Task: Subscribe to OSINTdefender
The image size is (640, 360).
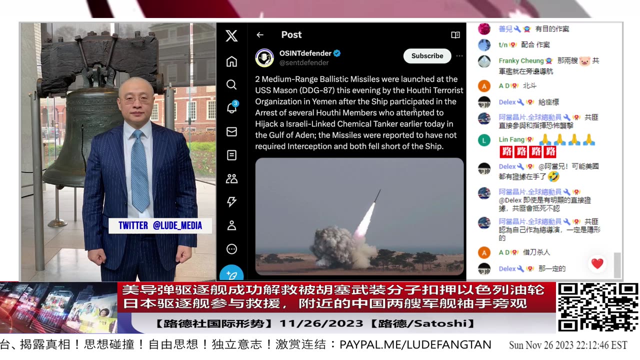Action: (427, 56)
